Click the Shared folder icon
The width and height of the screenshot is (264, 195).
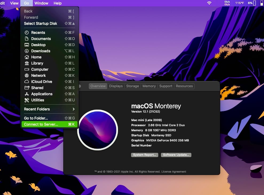tap(27, 88)
